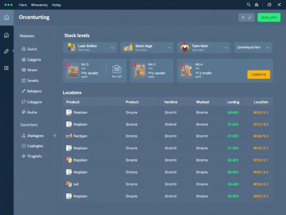Image resolution: width=286 pixels, height=215 pixels.
Task: Click the Partigien row product icon
Action: 69,136
